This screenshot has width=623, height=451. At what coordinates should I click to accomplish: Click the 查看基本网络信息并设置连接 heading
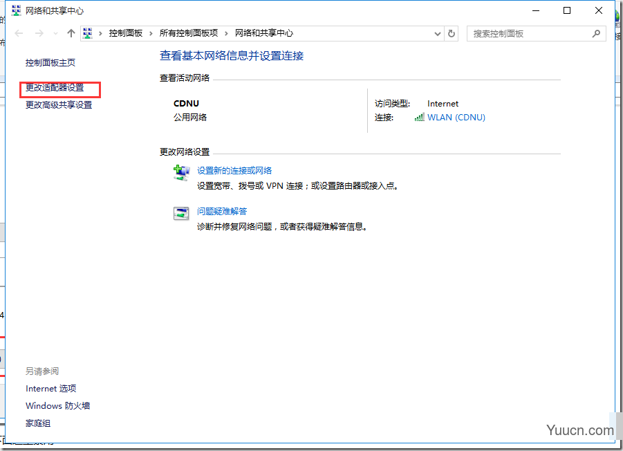coord(232,55)
